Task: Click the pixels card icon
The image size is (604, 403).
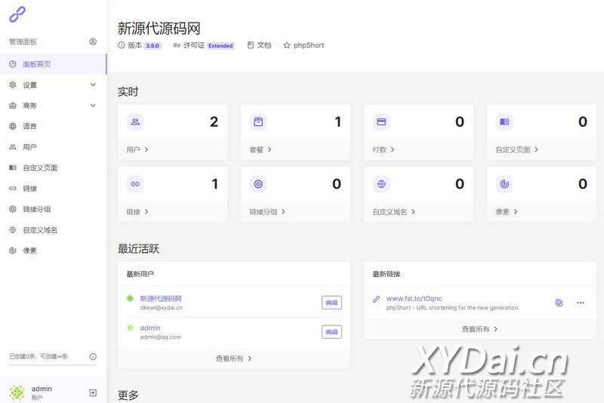Action: [x=504, y=183]
